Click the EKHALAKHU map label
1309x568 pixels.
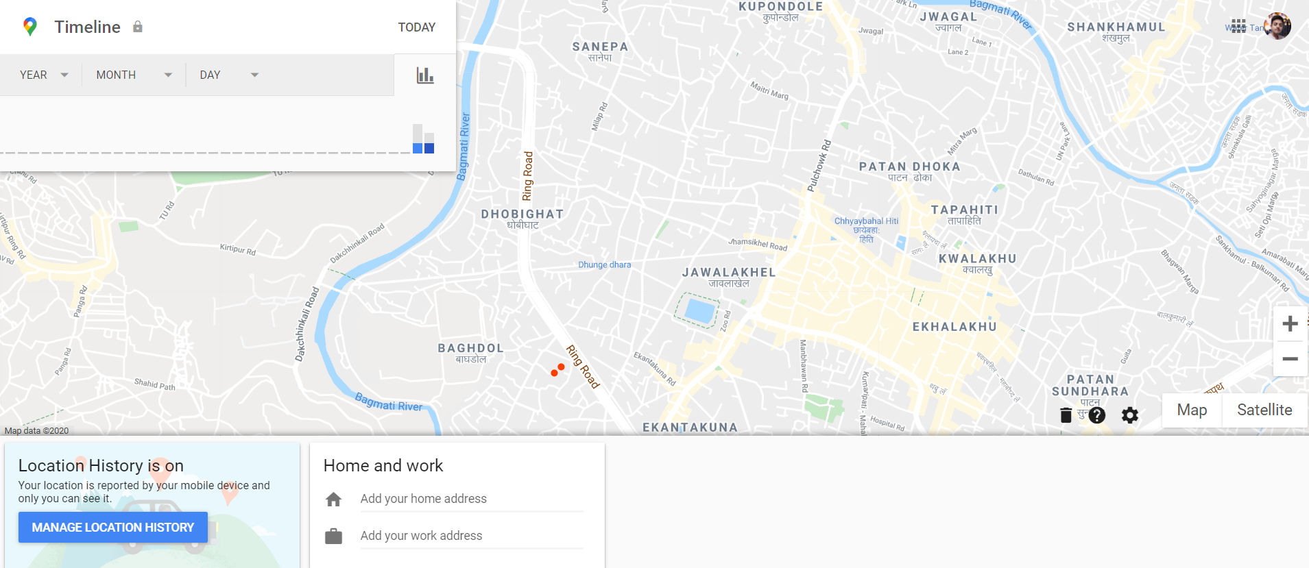pyautogui.click(x=954, y=327)
